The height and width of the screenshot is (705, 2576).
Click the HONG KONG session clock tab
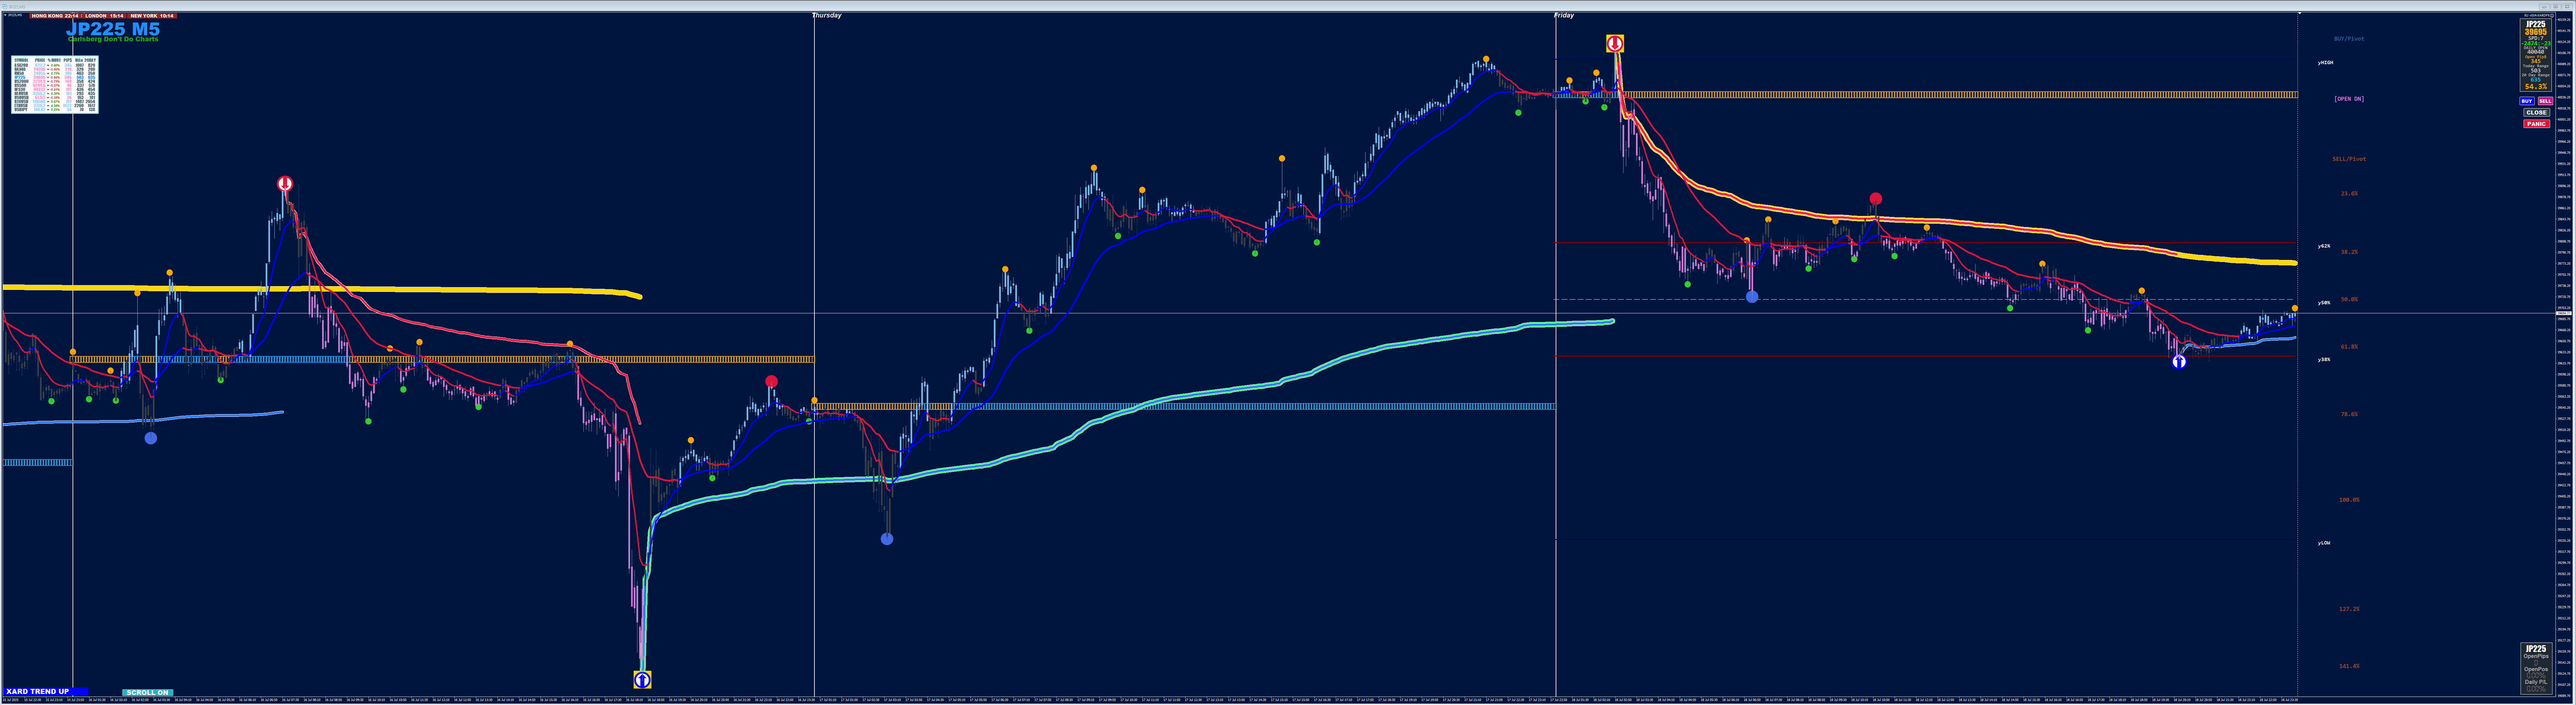click(55, 16)
